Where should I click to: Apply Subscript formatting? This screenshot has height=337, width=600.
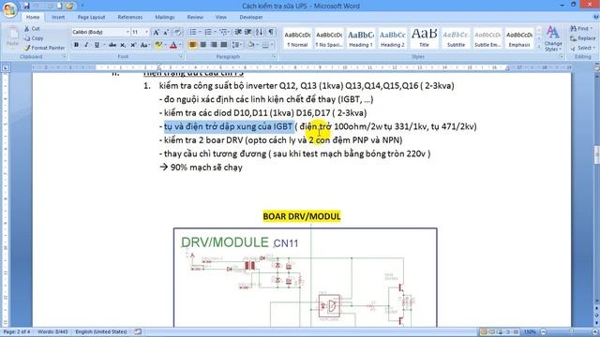(x=123, y=45)
